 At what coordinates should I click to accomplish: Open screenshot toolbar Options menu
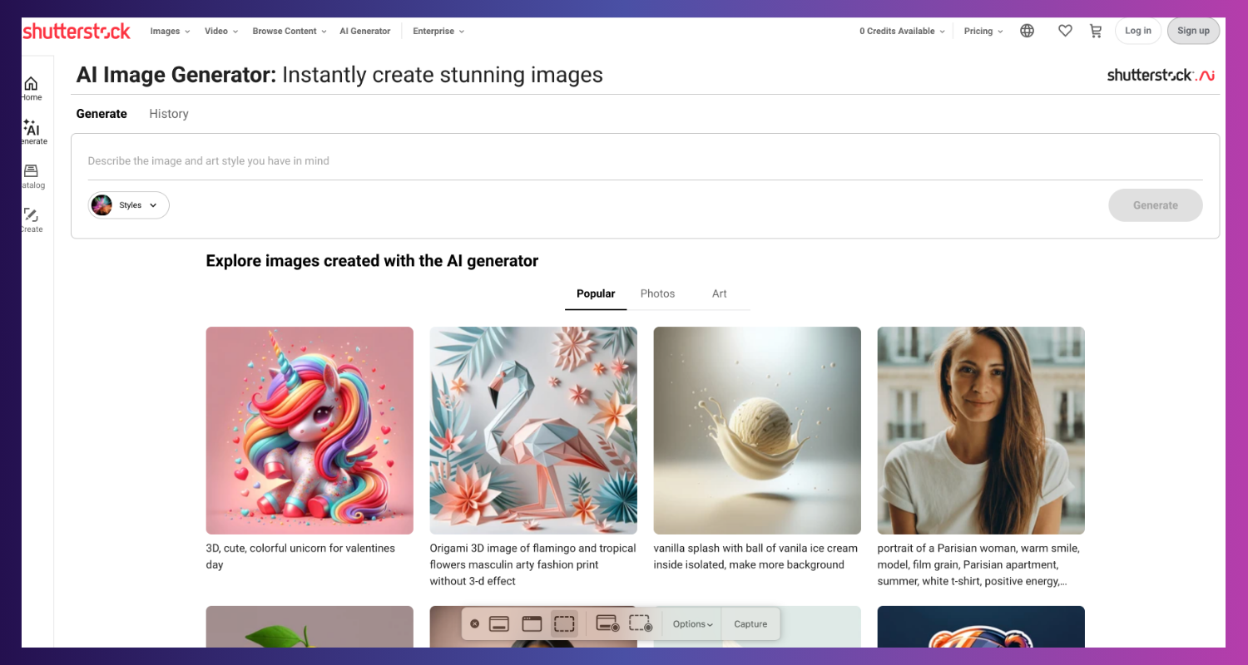point(693,624)
